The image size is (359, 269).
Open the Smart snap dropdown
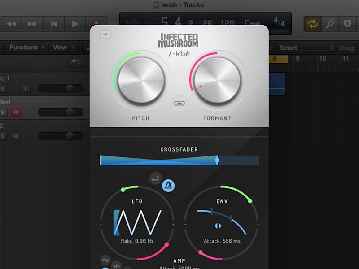click(x=306, y=48)
